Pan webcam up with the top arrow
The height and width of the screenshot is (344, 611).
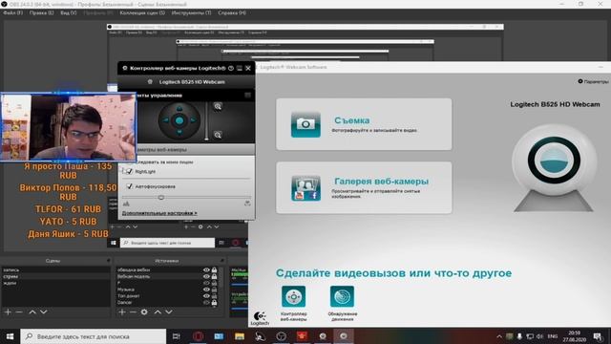[179, 108]
